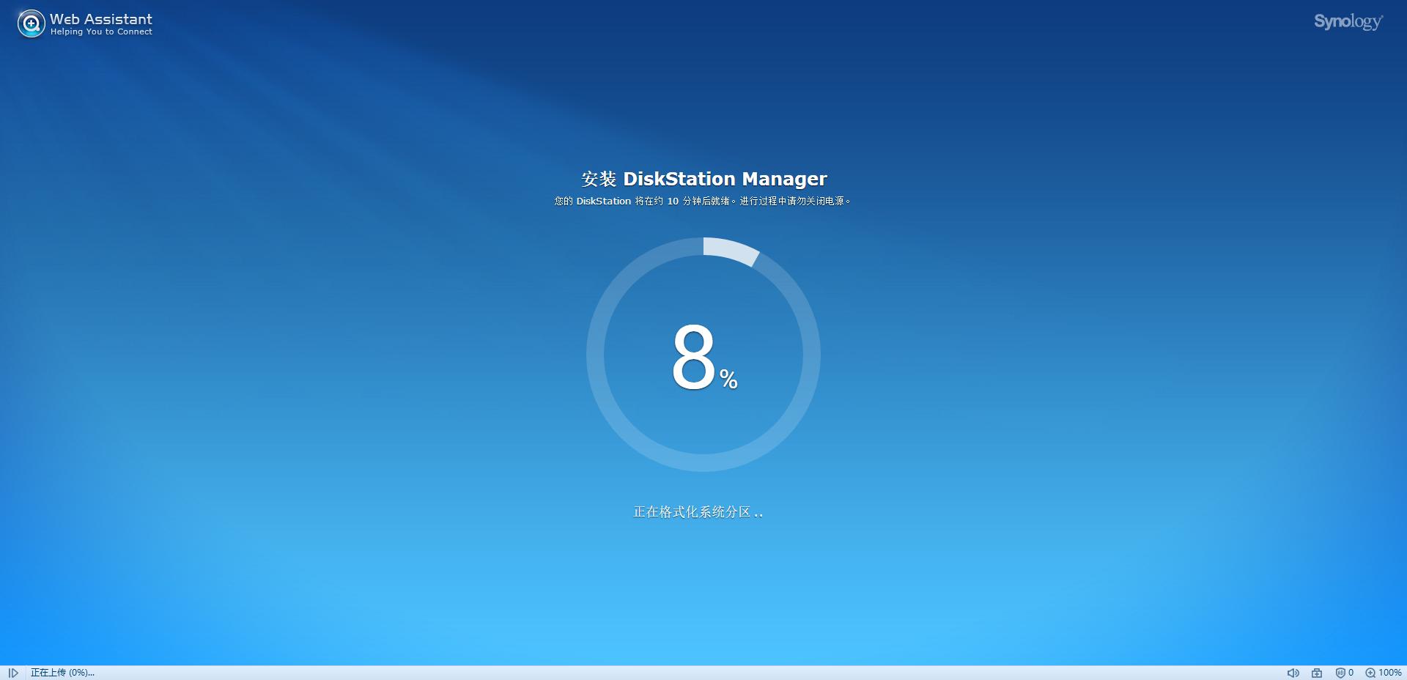Click the "安装 DiskStation Manager" heading

703,179
